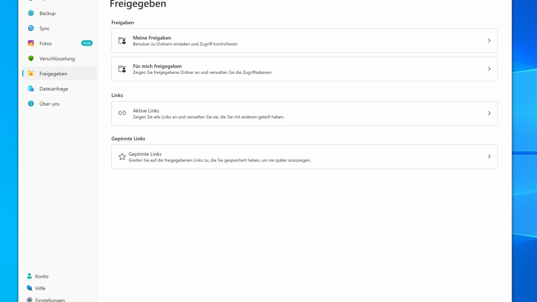The height and width of the screenshot is (302, 537).
Task: Go to Backup in the sidebar
Action: (47, 13)
